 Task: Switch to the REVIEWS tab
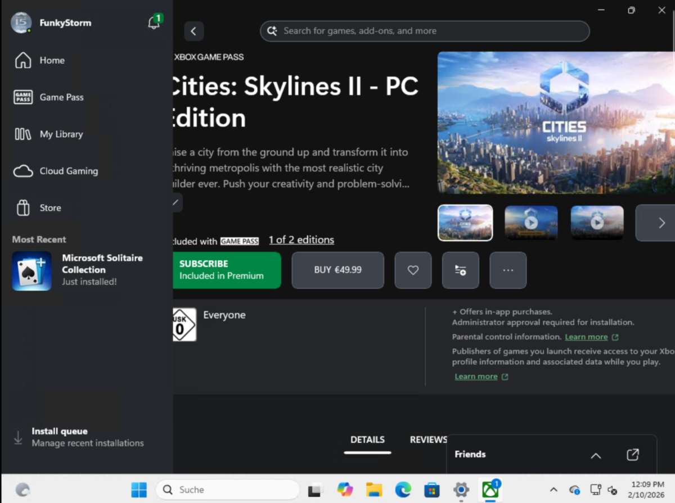pyautogui.click(x=428, y=439)
